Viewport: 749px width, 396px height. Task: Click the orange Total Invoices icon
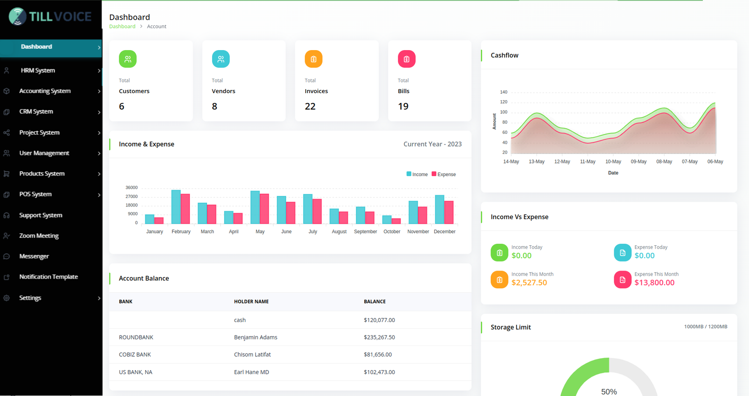click(314, 59)
